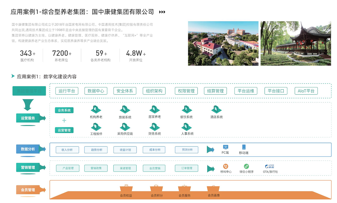Click the arrow bullet before 应用案例1 heading
337x203 pixels.
click(13, 76)
